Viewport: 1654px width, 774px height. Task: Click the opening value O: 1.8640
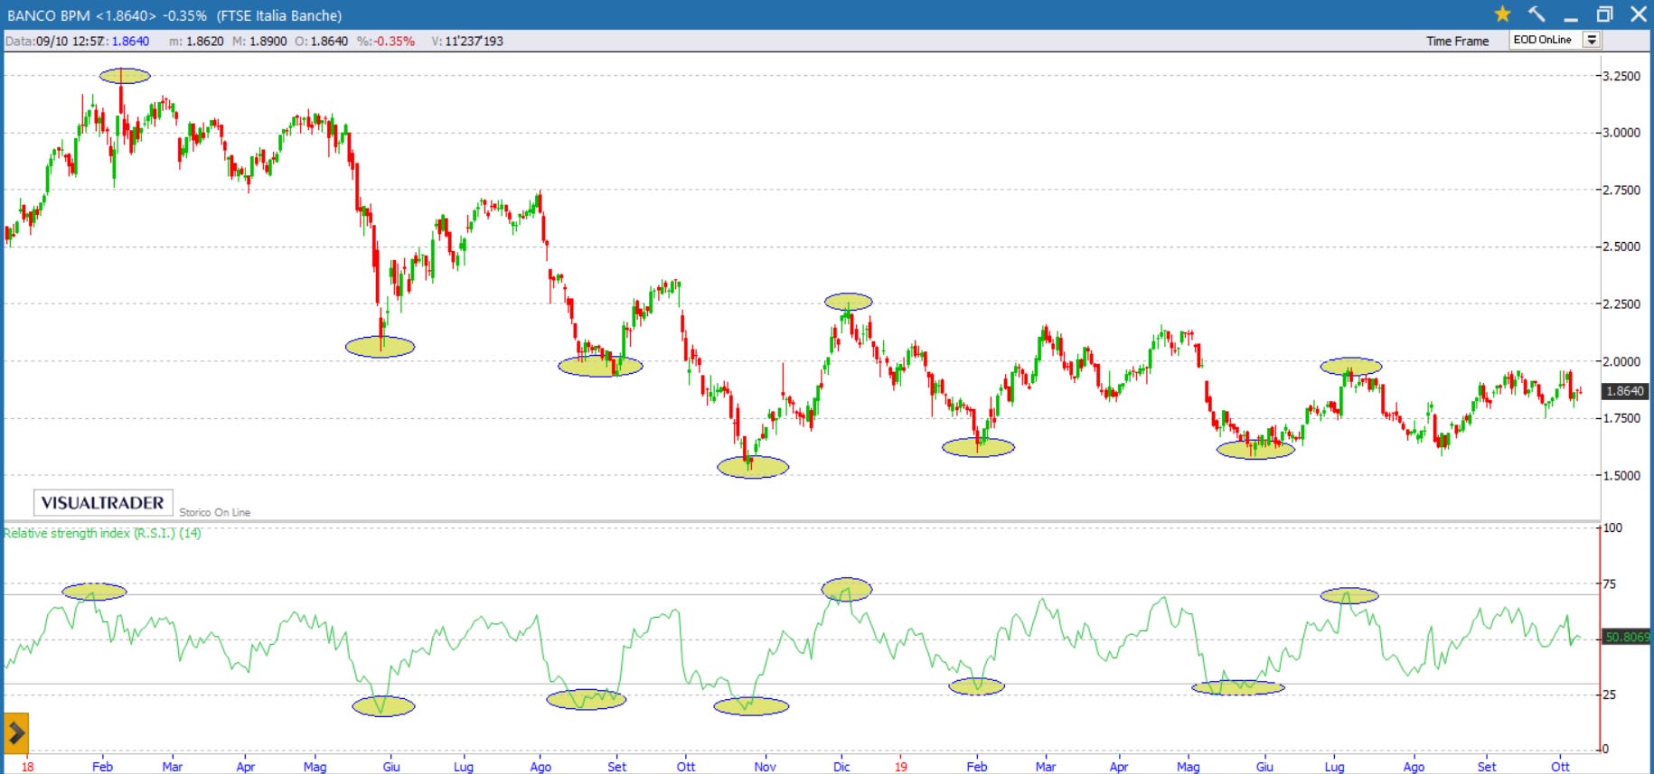(x=321, y=41)
